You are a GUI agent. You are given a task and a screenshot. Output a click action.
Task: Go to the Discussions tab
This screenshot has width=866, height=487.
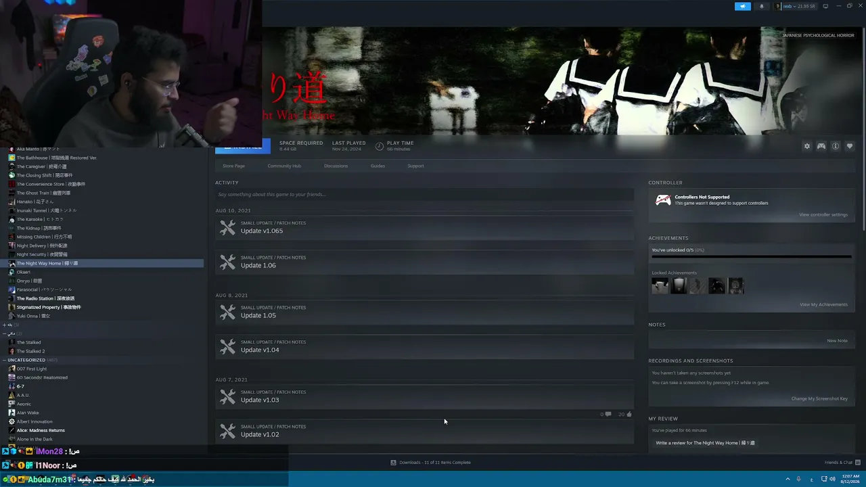pyautogui.click(x=336, y=166)
